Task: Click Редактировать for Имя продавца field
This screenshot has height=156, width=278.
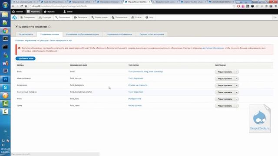Action: pos(225,79)
